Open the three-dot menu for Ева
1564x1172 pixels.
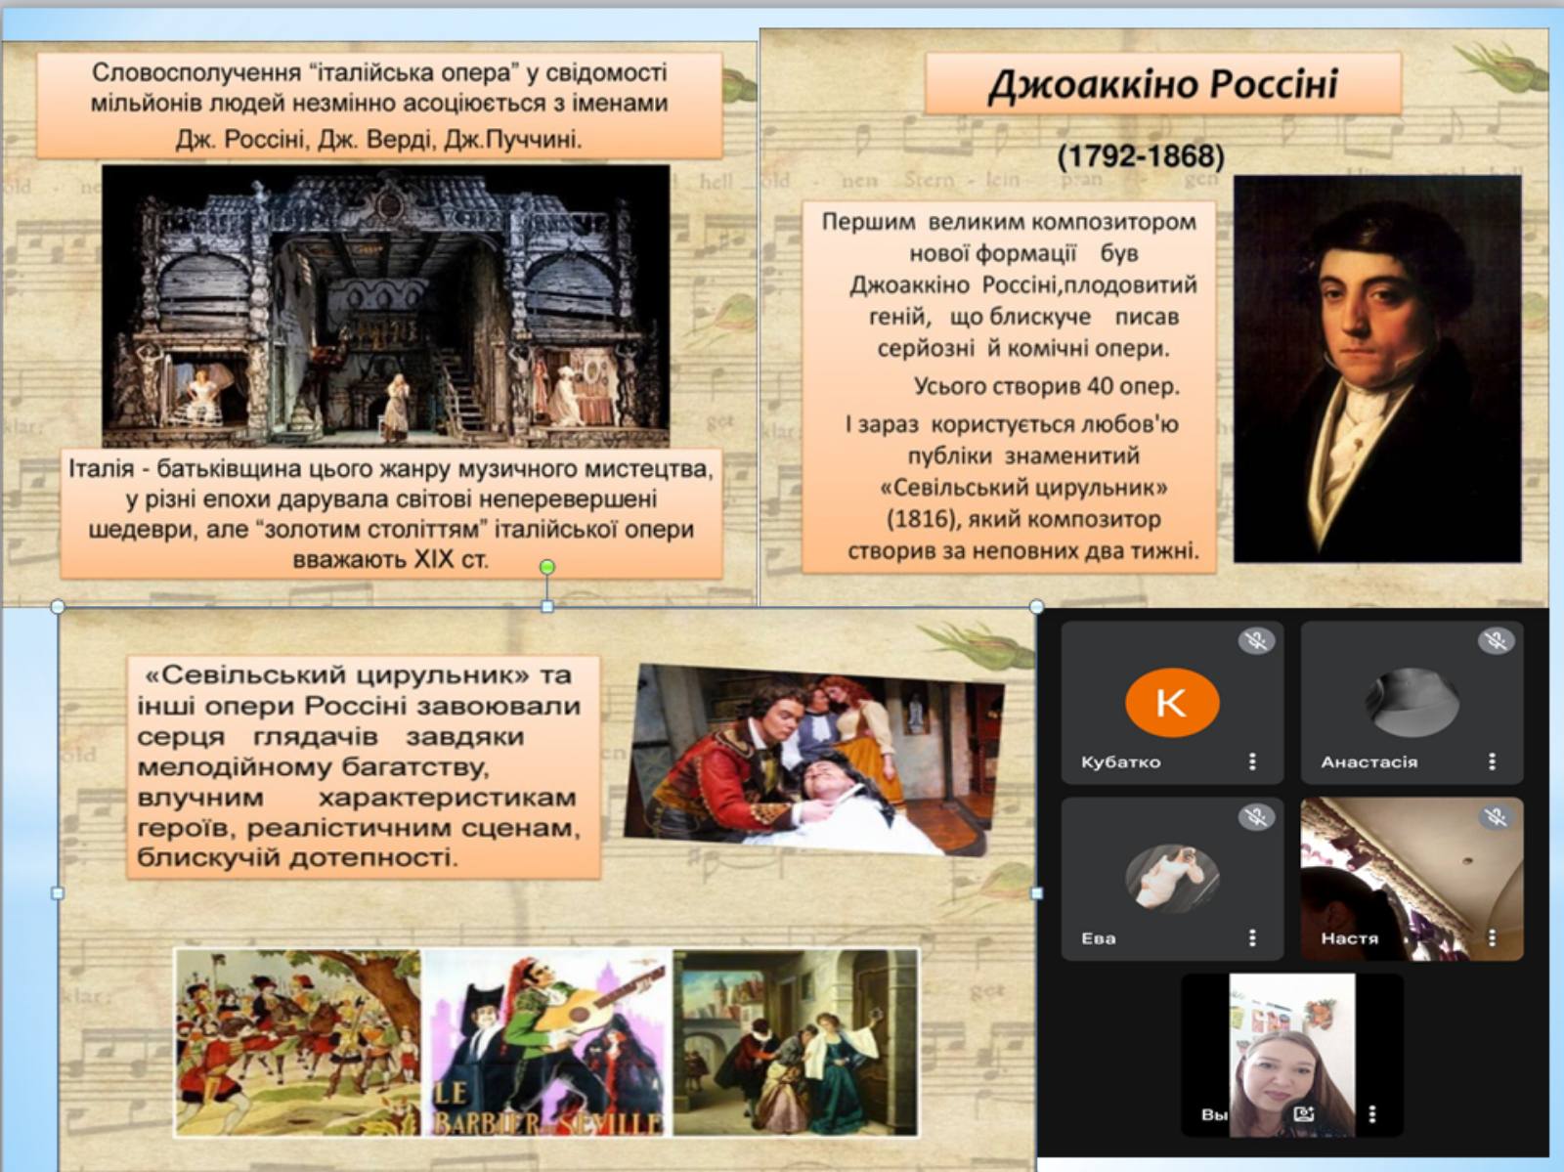1252,937
